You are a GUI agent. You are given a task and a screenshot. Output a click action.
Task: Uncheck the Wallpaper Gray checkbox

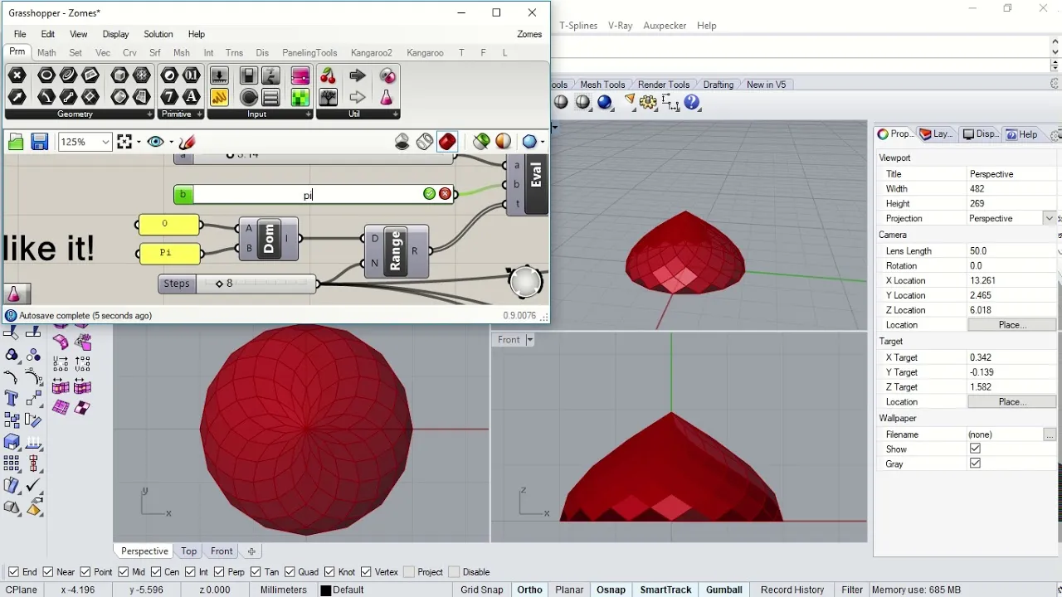[x=975, y=464]
